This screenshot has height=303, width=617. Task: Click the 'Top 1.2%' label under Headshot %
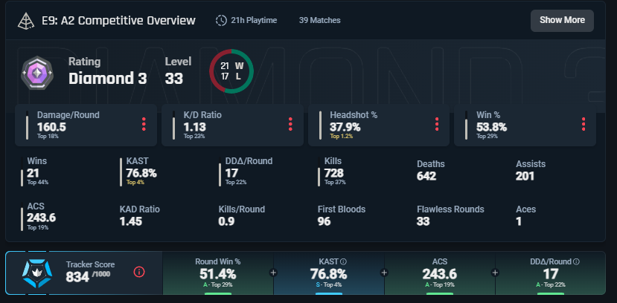(x=341, y=136)
